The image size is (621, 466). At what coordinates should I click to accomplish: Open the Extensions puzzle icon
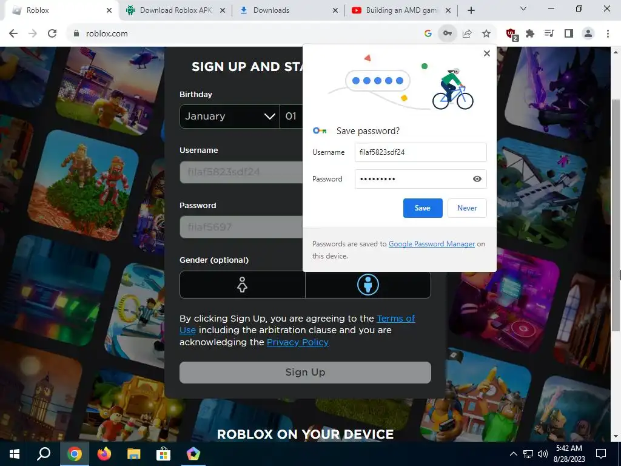pos(530,34)
